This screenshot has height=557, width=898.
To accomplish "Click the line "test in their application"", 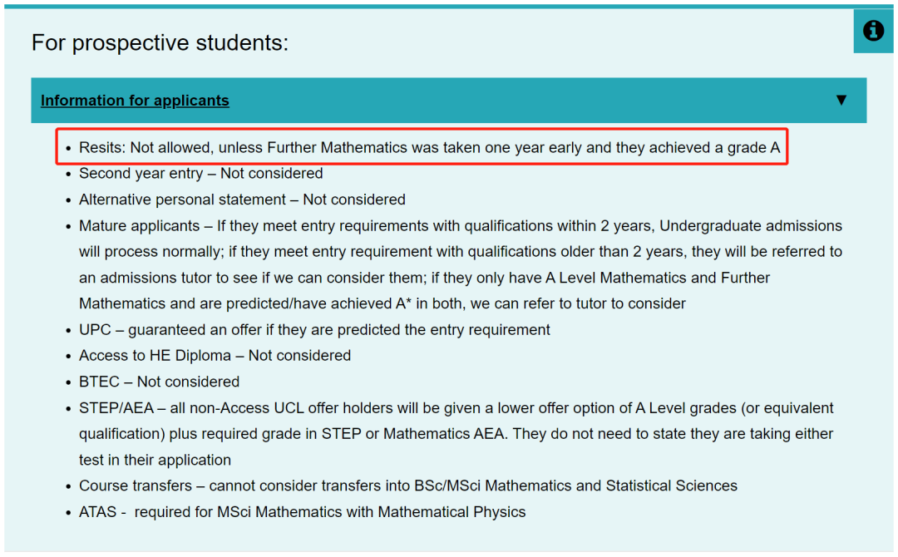I will (x=155, y=460).
